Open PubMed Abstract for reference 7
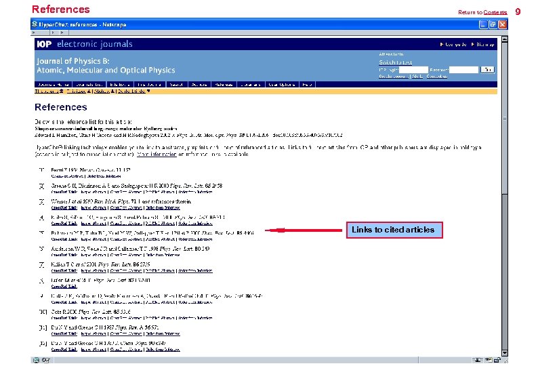This screenshot has width=538, height=366. pyautogui.click(x=160, y=271)
